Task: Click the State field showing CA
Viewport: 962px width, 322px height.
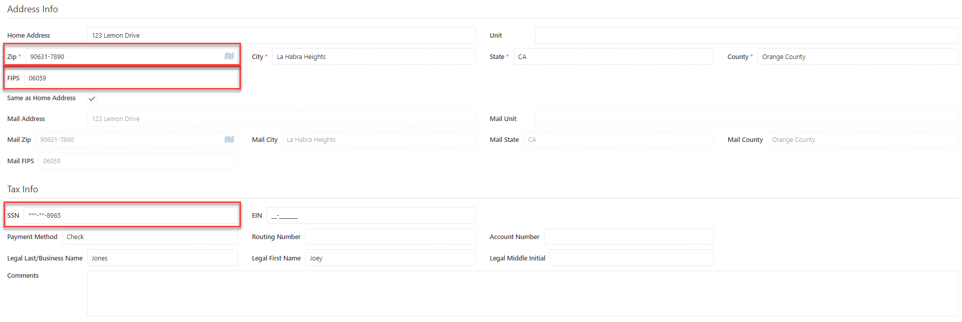Action: [x=613, y=56]
